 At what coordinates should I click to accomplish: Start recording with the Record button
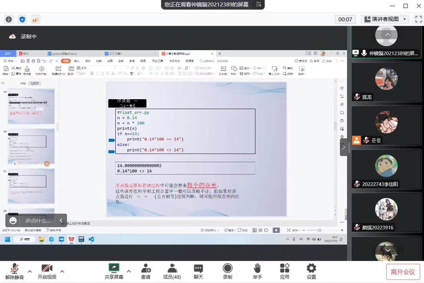228,271
